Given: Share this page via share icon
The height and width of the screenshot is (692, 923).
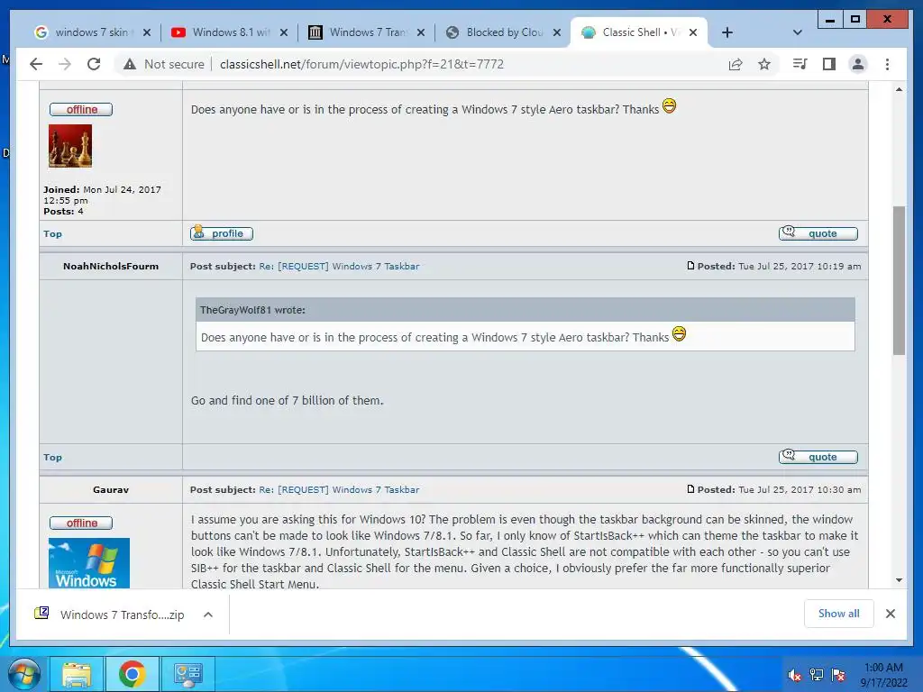Looking at the screenshot, I should [x=736, y=64].
